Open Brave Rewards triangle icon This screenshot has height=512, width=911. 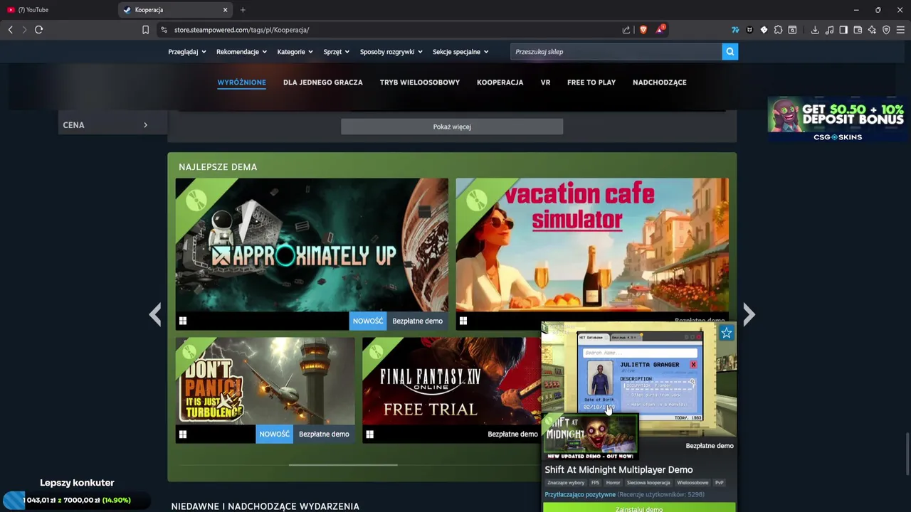pos(661,29)
